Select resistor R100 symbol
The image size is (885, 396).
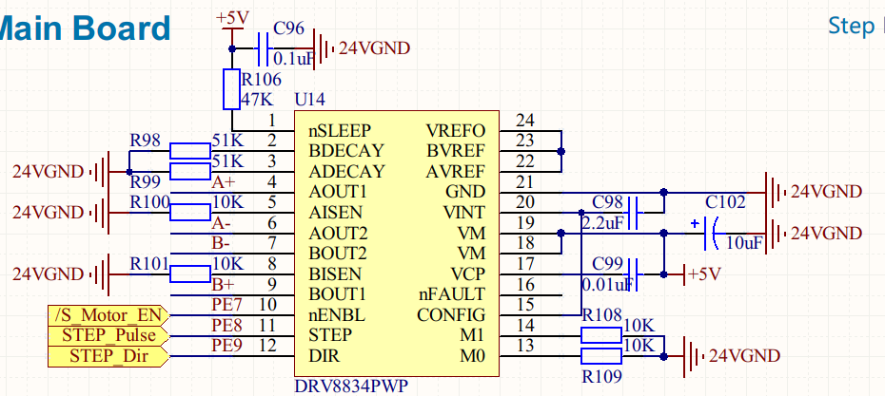190,213
